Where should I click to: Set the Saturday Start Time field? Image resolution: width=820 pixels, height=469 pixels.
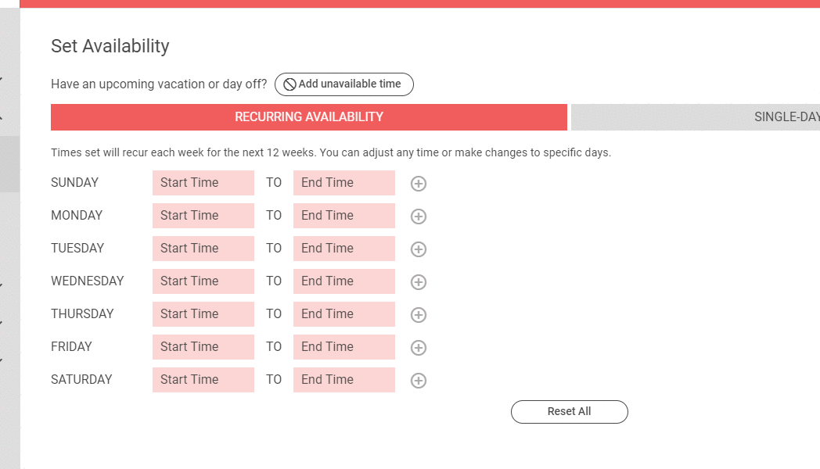[203, 380]
